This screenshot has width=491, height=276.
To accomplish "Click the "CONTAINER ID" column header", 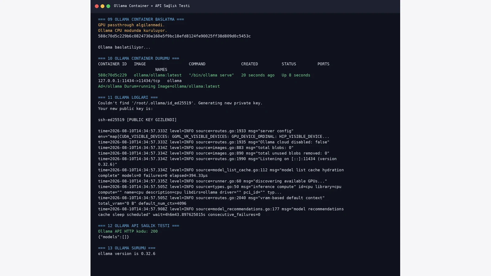I will pyautogui.click(x=112, y=64).
